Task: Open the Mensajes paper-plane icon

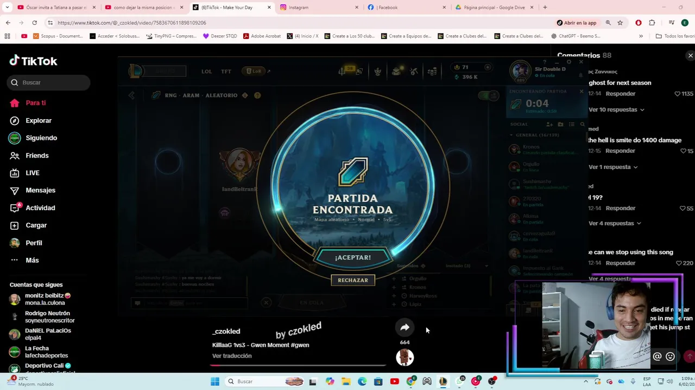Action: click(x=15, y=191)
